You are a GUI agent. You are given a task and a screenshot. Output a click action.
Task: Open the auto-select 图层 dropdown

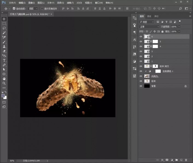(33, 9)
